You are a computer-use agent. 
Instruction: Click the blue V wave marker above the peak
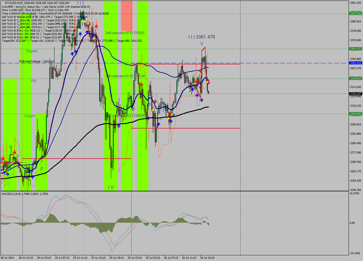[202, 44]
